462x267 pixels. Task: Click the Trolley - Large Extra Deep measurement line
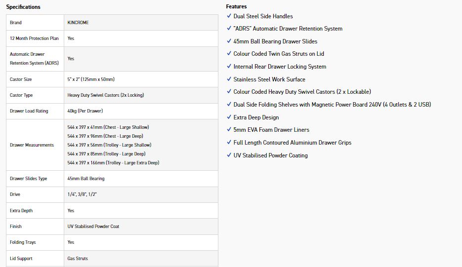[113, 163]
